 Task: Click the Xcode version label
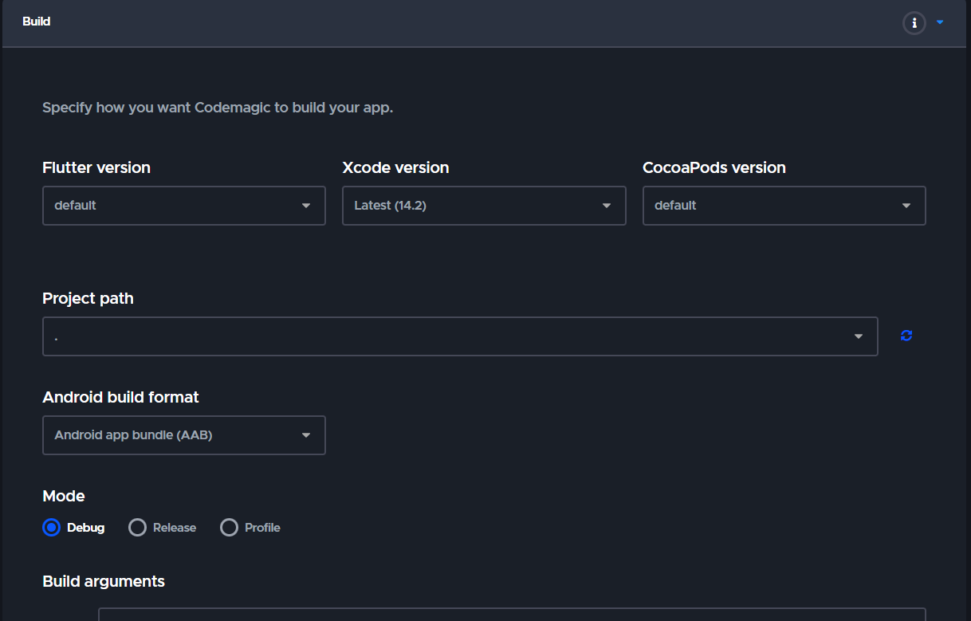tap(395, 167)
